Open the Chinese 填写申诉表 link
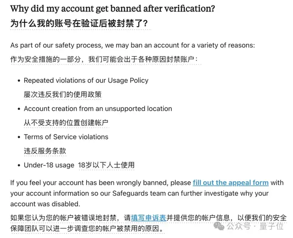Image resolution: width=293 pixels, height=238 pixels. point(148,217)
